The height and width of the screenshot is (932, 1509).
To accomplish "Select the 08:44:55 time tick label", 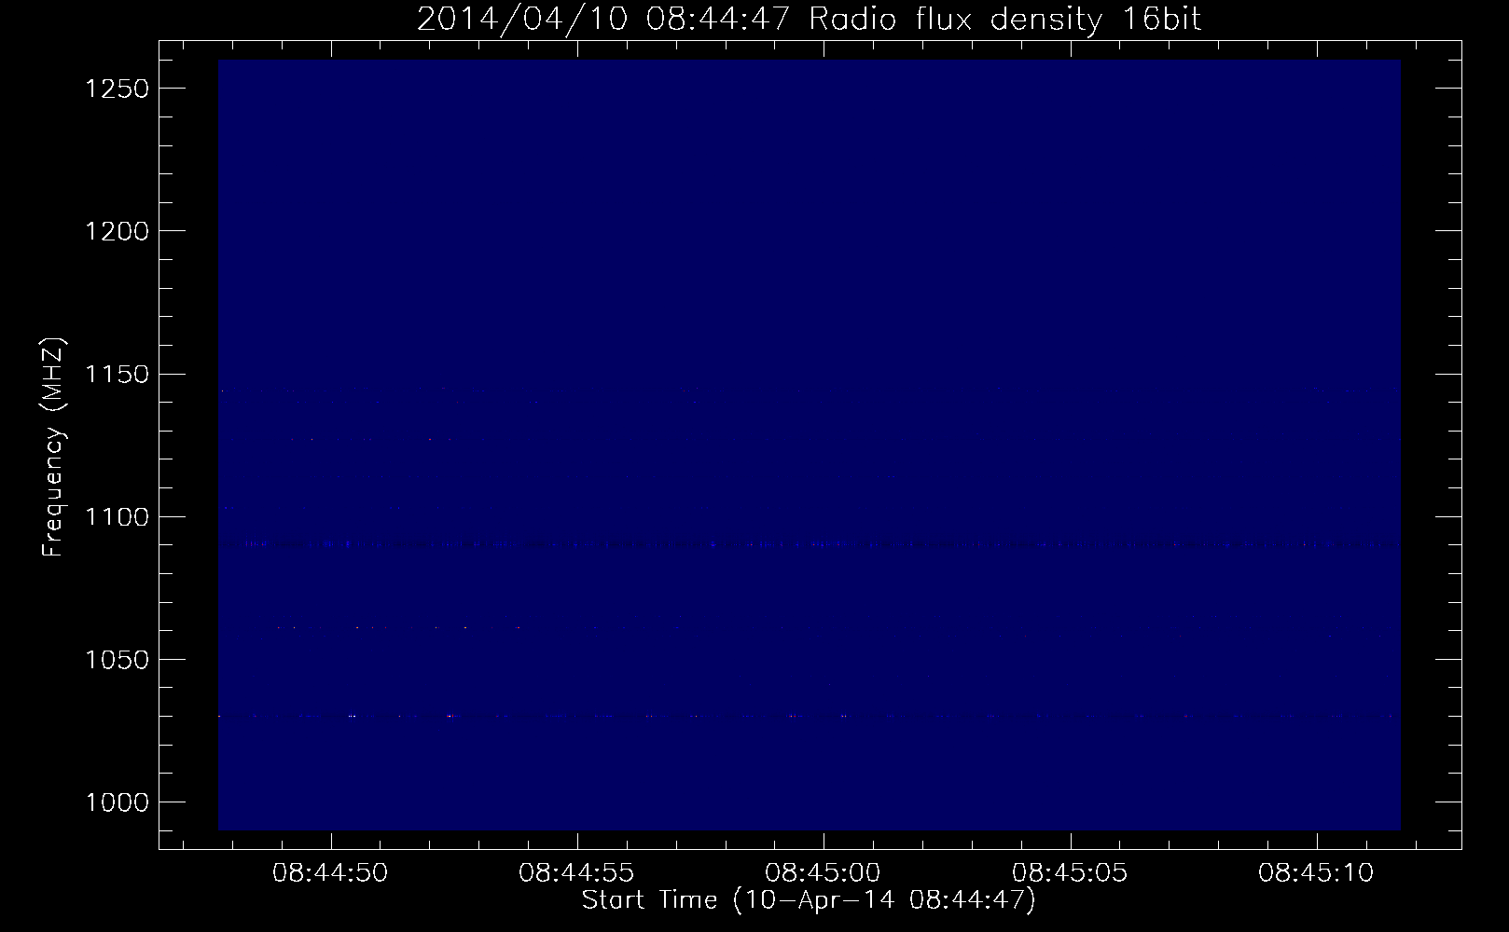I will pyautogui.click(x=577, y=872).
